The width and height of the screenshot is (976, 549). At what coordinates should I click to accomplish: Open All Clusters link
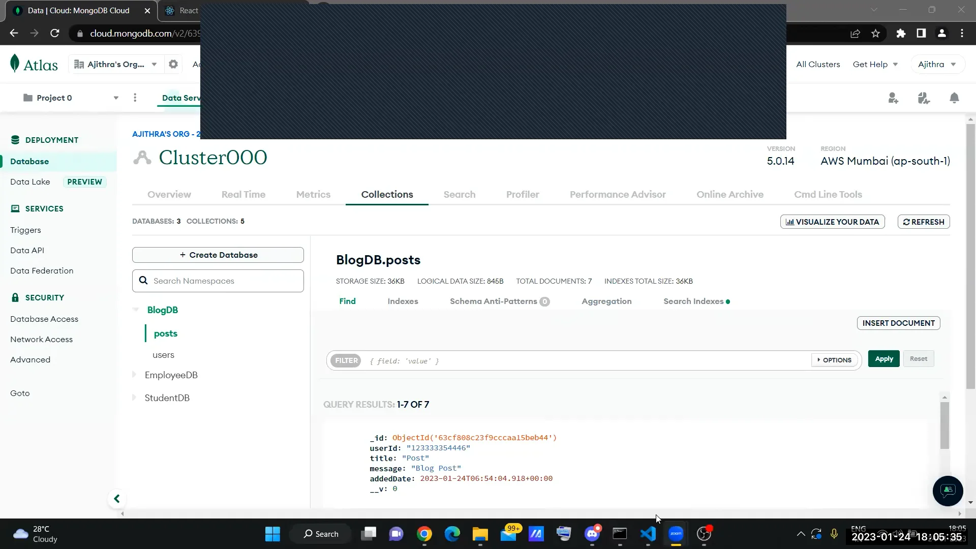(x=817, y=64)
